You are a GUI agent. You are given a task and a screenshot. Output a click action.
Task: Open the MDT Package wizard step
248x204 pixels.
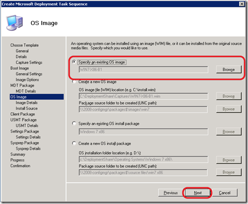tap(22, 85)
